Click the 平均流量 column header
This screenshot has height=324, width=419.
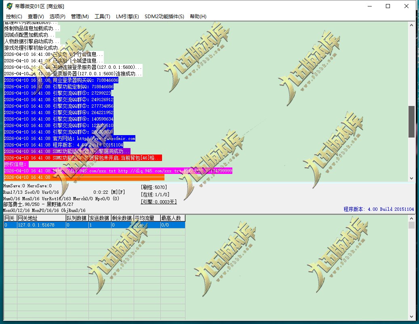[x=147, y=218]
